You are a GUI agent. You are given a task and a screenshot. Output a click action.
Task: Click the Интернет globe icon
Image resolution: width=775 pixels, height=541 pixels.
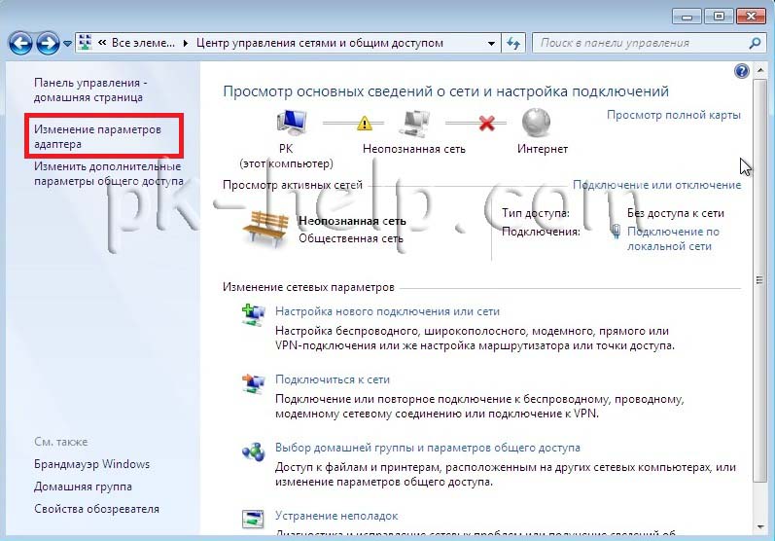[x=537, y=124]
